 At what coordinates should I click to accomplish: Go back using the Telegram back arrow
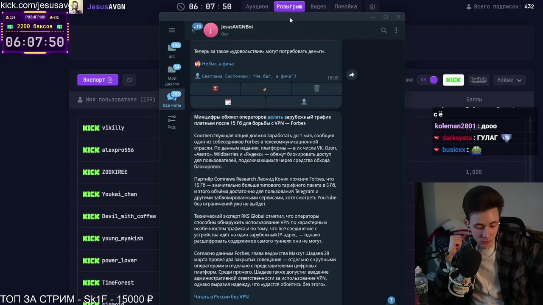pos(194,30)
